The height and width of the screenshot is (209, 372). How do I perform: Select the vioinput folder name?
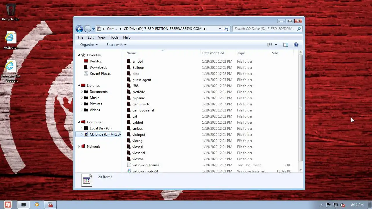(x=139, y=134)
